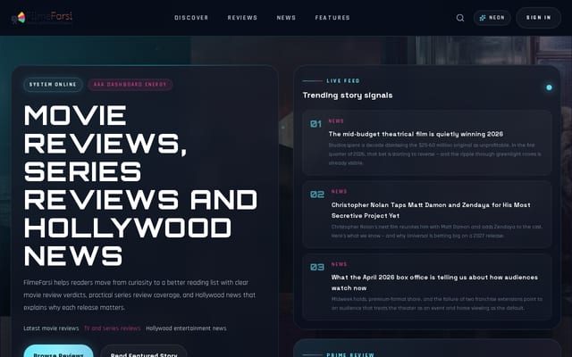Viewport: 572px width, 357px height.
Task: Click the 01 story number
Action: click(x=315, y=124)
